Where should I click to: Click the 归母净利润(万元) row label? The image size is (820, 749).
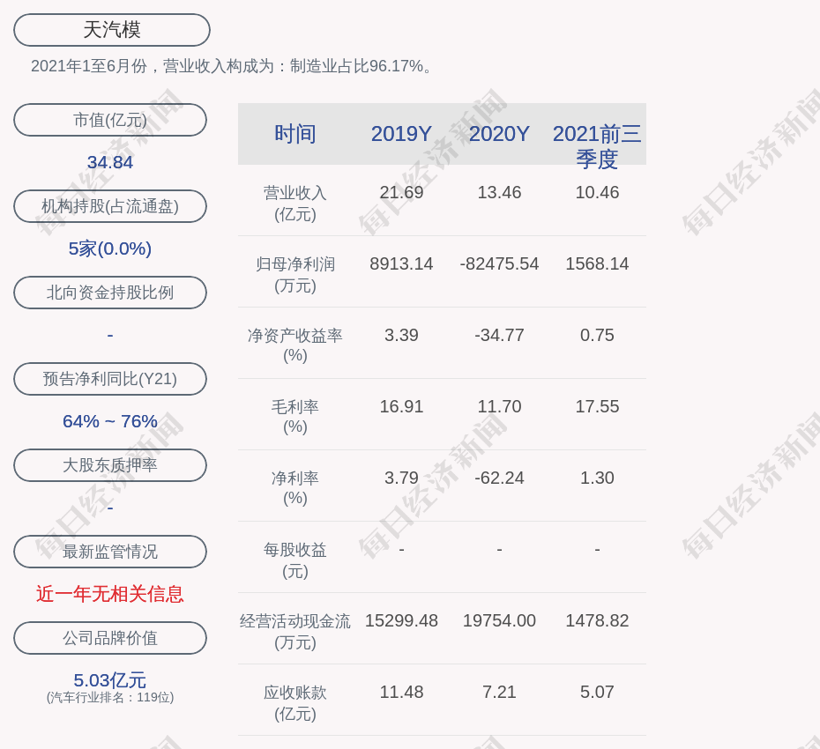[x=295, y=275]
